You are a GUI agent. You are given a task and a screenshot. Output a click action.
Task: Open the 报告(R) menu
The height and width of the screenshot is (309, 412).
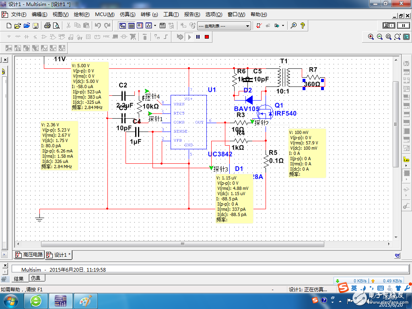coord(192,14)
